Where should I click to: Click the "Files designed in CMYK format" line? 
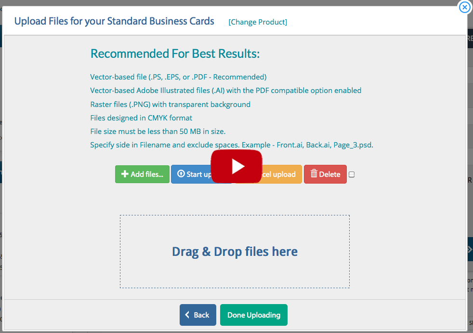(x=141, y=118)
